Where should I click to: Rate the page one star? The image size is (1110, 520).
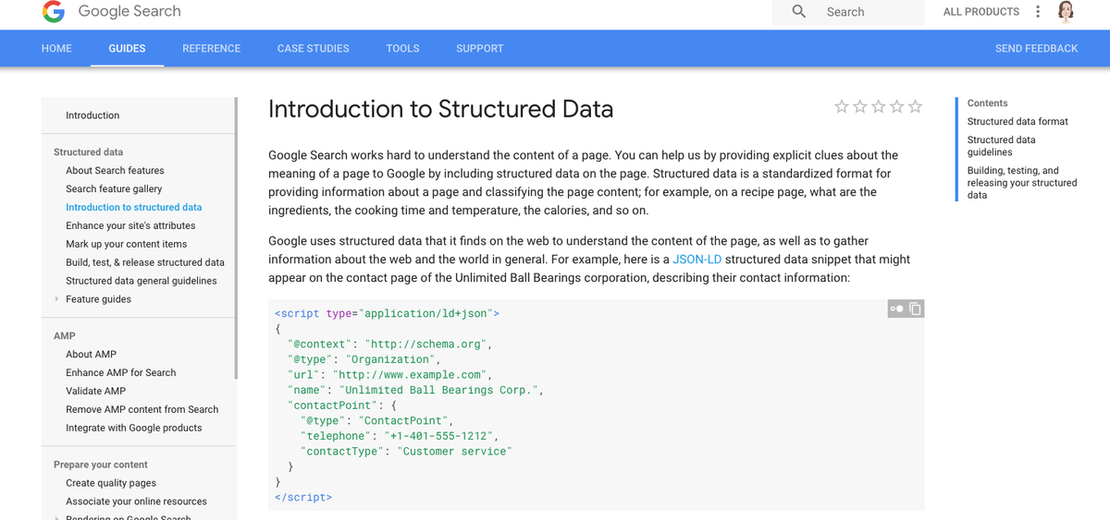[x=841, y=106]
